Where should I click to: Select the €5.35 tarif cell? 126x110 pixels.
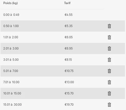68,26
